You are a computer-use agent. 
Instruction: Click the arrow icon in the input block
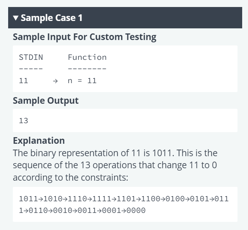click(x=55, y=81)
